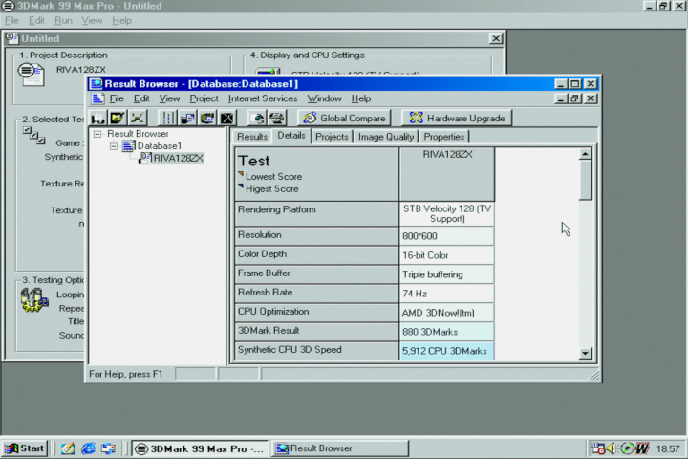The height and width of the screenshot is (459, 688).
Task: Collapse the Result Browser tree root
Action: coord(97,135)
